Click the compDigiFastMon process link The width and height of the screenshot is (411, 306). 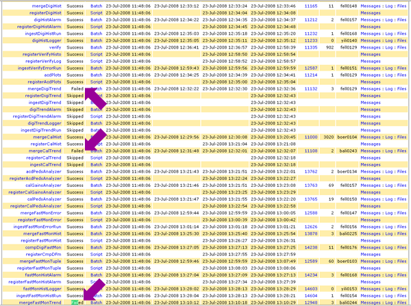point(43,248)
